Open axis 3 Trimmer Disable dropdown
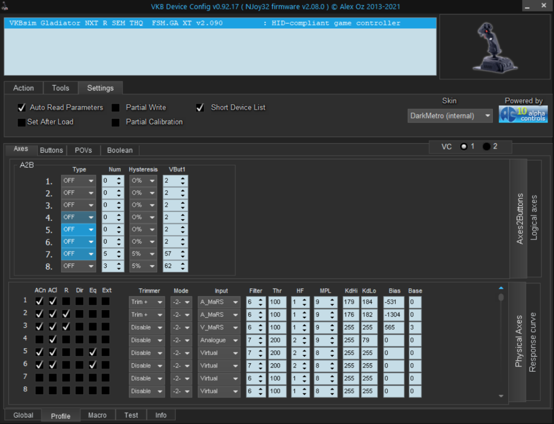This screenshot has width=554, height=424. 147,327
